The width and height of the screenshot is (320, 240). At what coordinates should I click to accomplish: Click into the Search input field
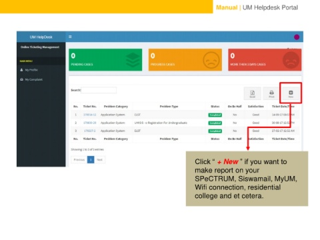[99, 90]
